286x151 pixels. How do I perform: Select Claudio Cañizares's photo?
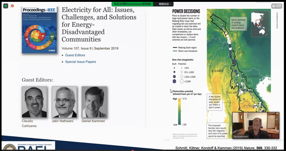[x=34, y=102]
